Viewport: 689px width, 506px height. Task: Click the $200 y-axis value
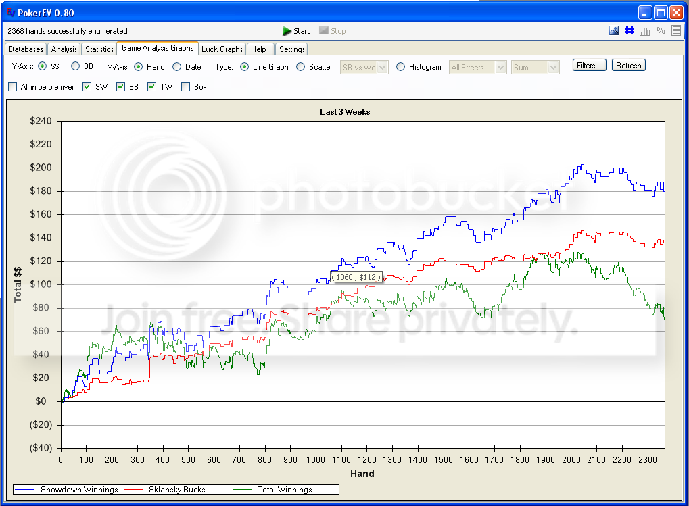tap(41, 168)
